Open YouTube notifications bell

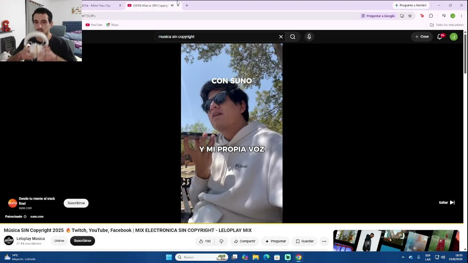(440, 37)
